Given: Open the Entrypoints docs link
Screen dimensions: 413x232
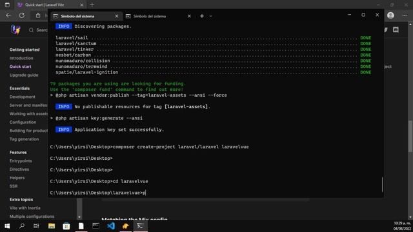Looking at the screenshot, I should click(21, 160).
